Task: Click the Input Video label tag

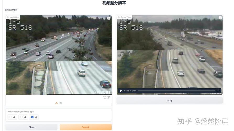Action: [13, 17]
